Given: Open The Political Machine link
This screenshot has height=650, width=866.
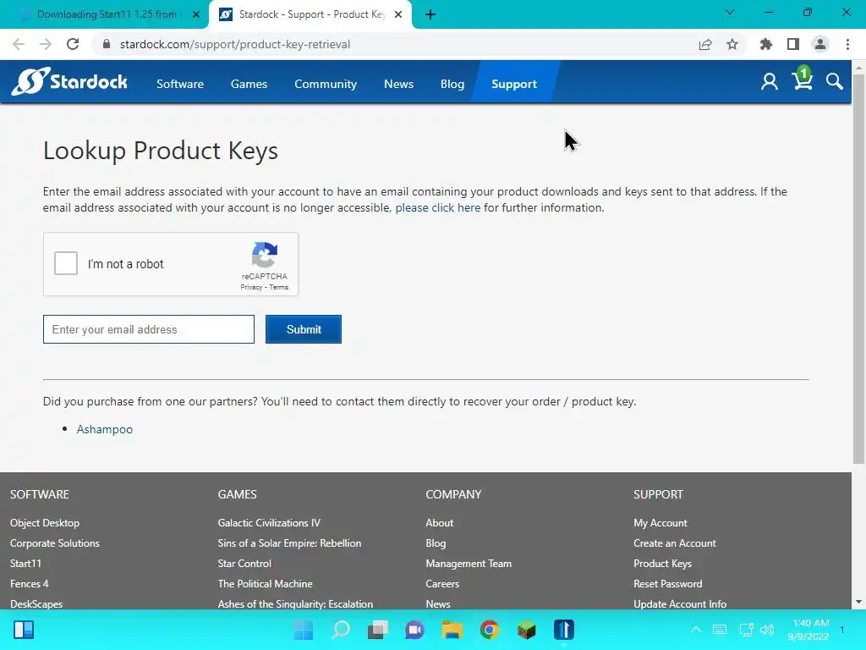Looking at the screenshot, I should pos(265,584).
